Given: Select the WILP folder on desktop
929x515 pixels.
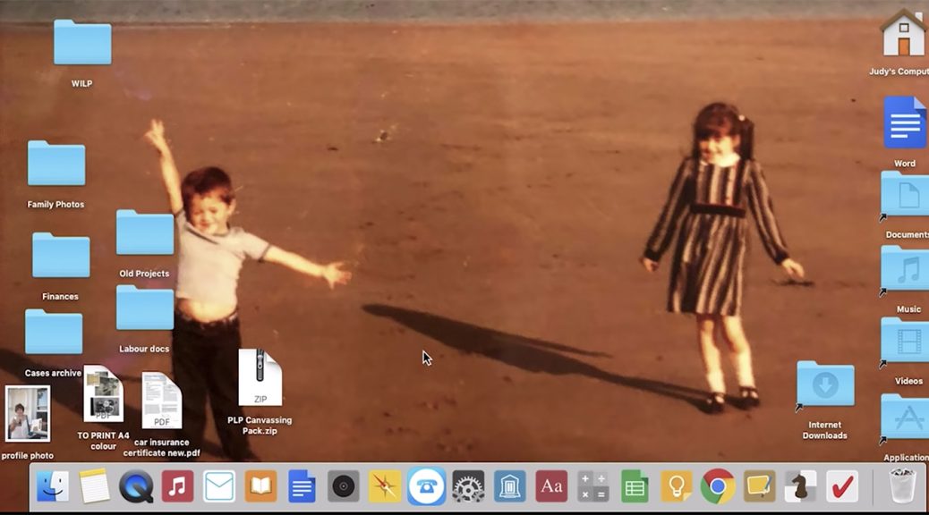Looking at the screenshot, I should tap(82, 43).
